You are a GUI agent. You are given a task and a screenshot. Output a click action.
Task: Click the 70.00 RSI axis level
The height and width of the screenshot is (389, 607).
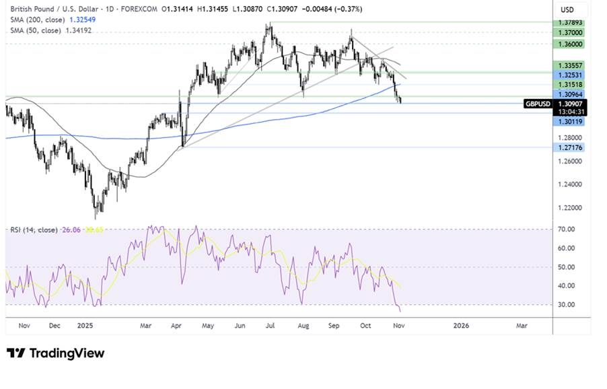click(569, 229)
